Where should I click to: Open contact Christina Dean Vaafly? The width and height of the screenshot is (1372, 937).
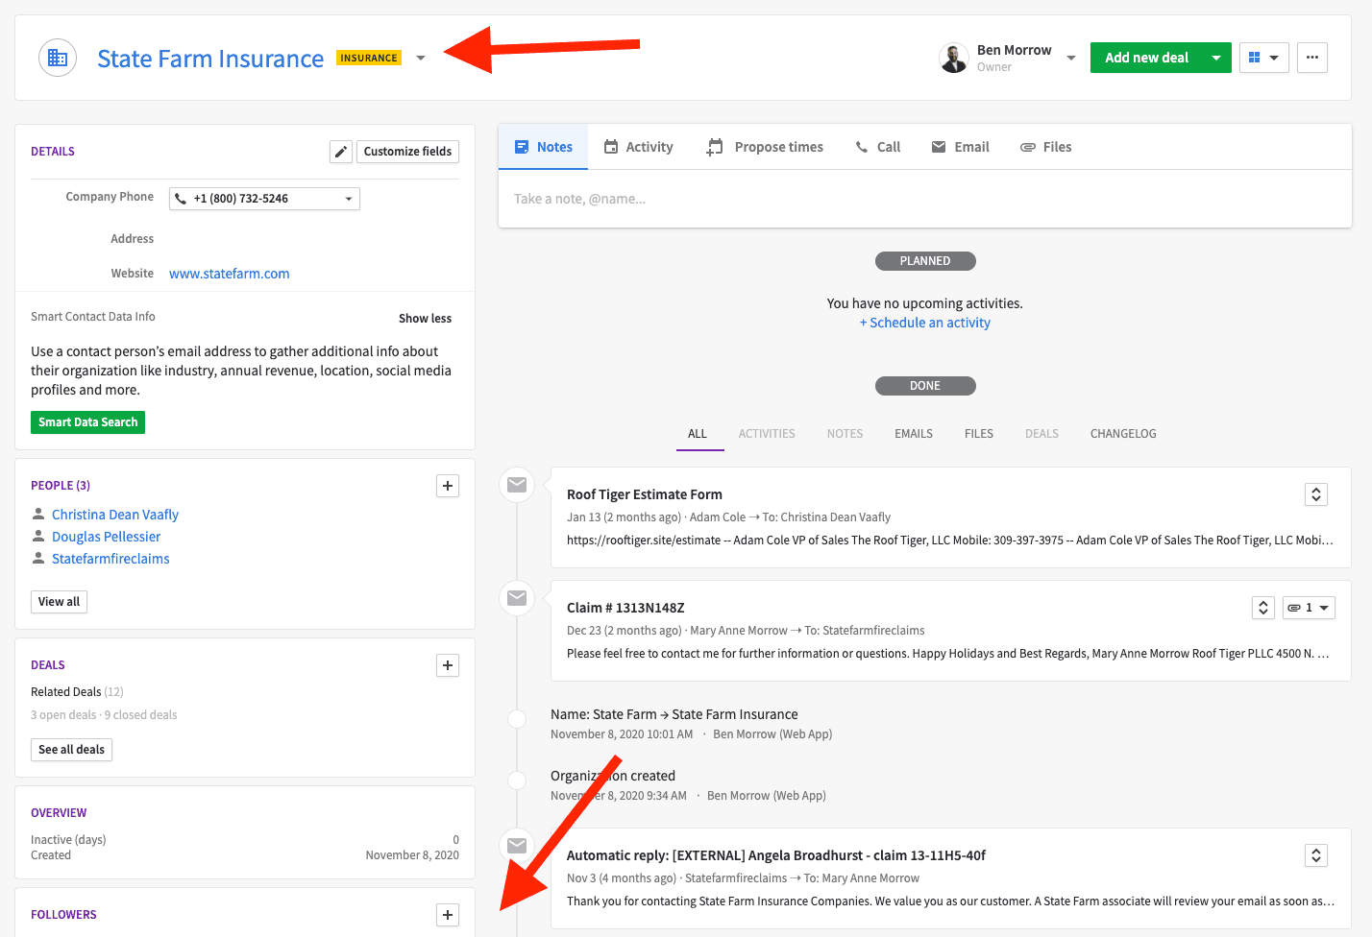click(115, 515)
